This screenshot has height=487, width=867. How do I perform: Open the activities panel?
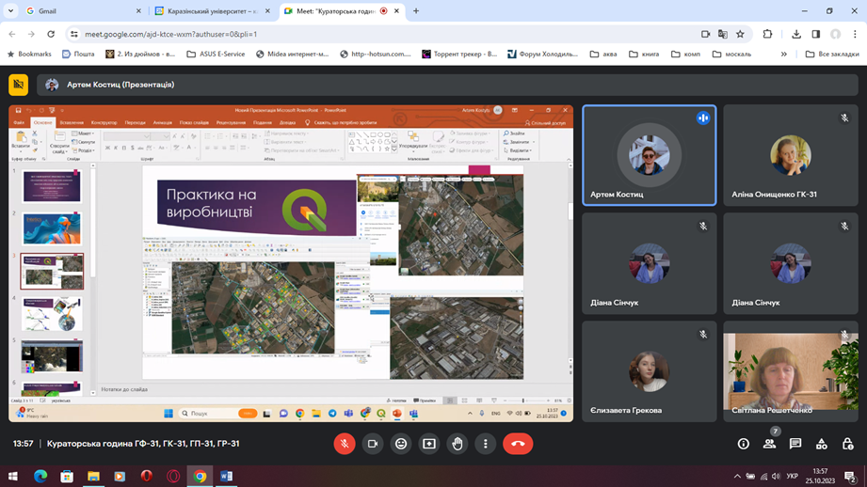(x=822, y=444)
